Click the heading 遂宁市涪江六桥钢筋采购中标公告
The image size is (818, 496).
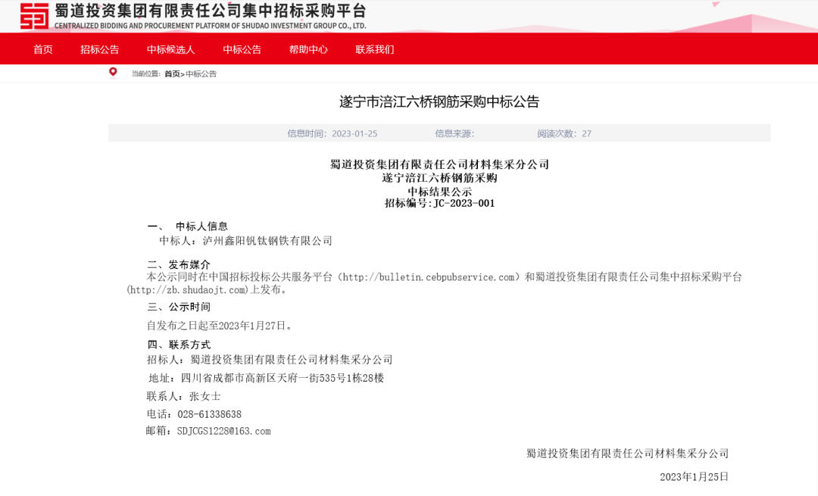pos(439,101)
